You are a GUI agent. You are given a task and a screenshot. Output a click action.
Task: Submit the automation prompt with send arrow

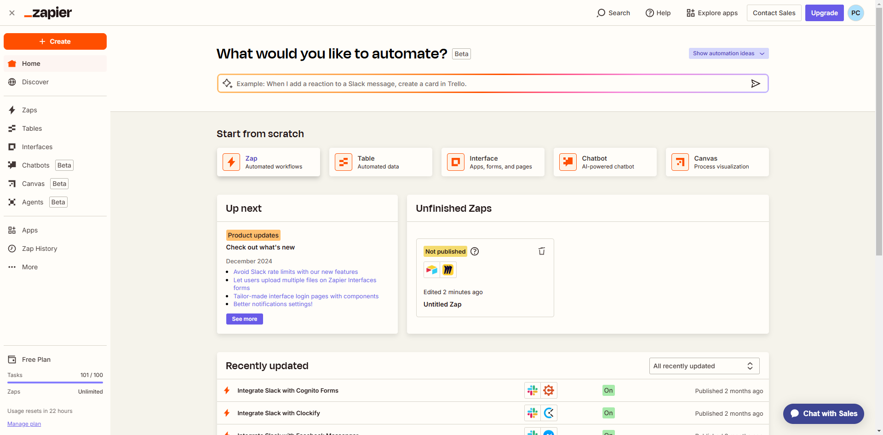pos(755,83)
